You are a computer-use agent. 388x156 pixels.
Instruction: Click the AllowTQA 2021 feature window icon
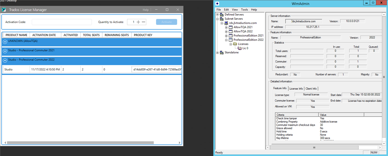[231, 27]
